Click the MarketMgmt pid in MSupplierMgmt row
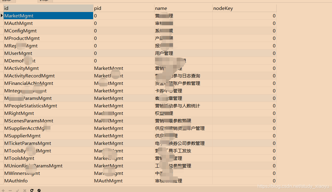This screenshot has width=332, height=192. pos(124,136)
